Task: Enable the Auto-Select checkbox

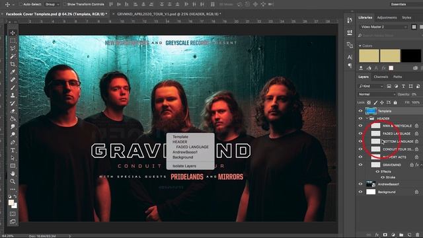Action: (20, 5)
